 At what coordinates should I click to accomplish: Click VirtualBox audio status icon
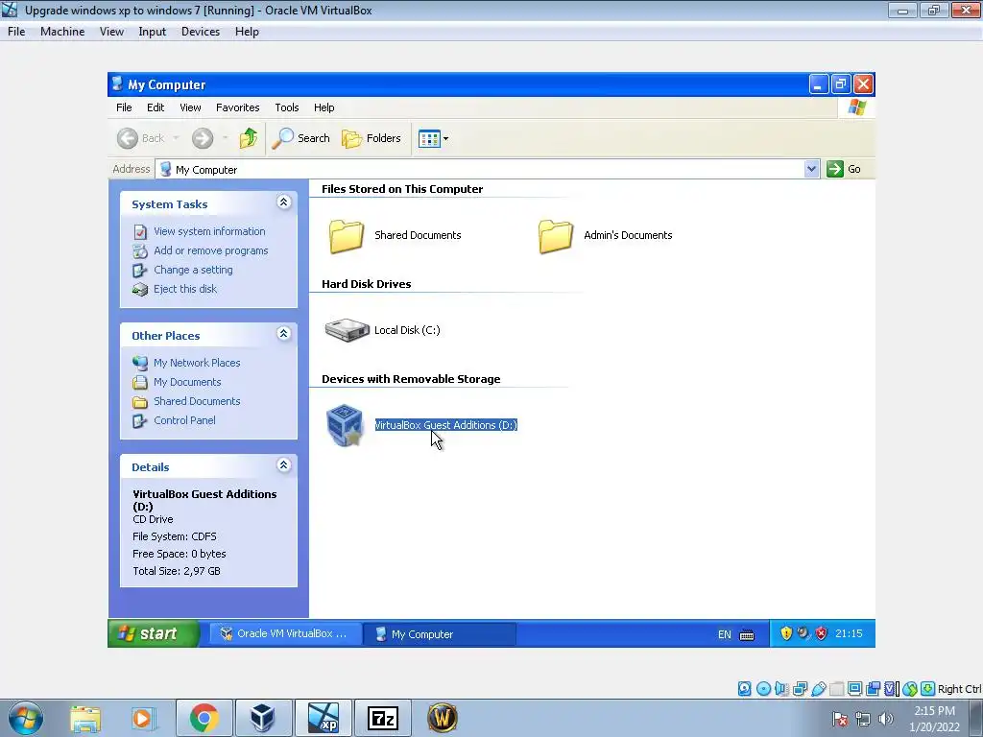pos(781,689)
